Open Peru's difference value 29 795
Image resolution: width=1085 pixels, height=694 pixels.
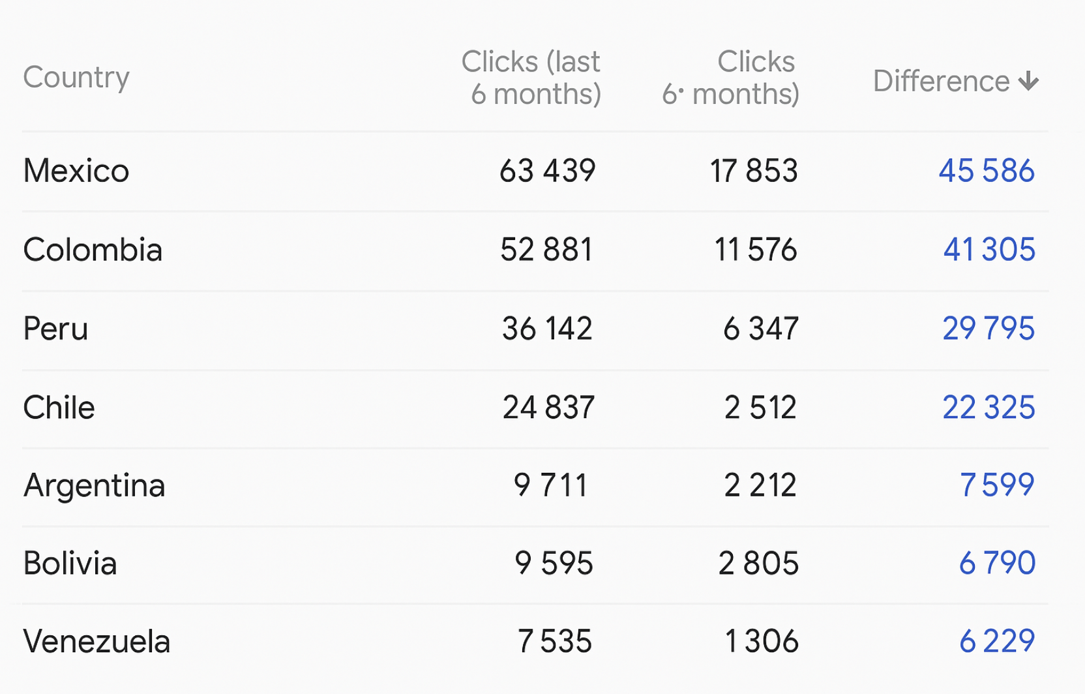click(988, 328)
